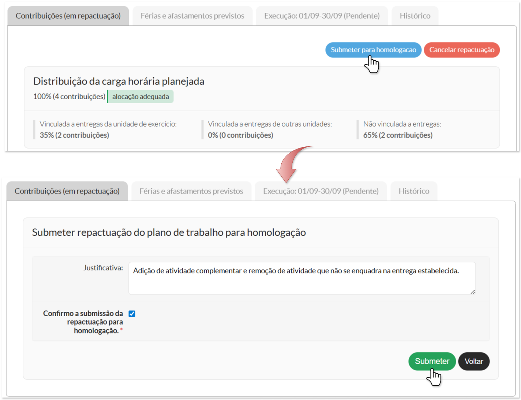This screenshot has width=521, height=400.
Task: Uncheck the confirmation checkbox for submission
Action: pyautogui.click(x=132, y=314)
